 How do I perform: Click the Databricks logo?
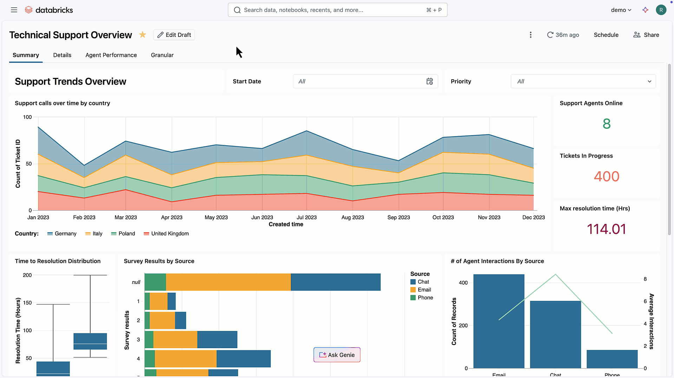pyautogui.click(x=49, y=10)
